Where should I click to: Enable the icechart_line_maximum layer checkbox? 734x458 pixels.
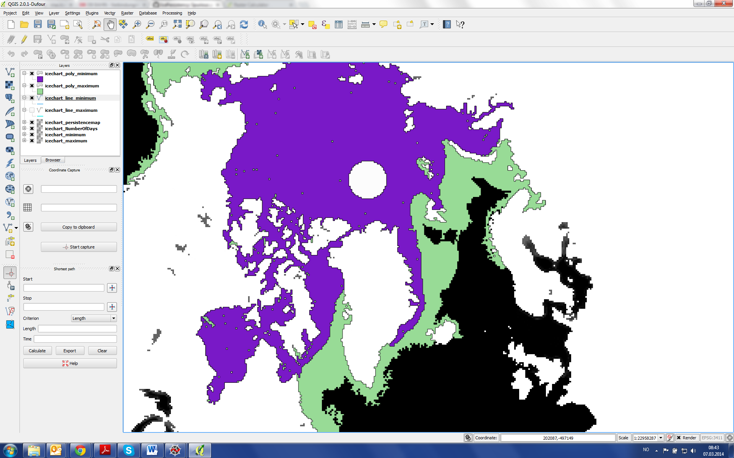click(x=32, y=110)
